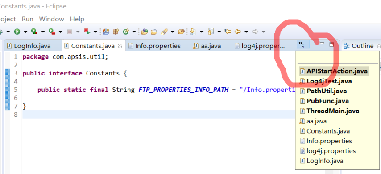Image resolution: width=381 pixels, height=174 pixels.
Task: Click the Back navigation arrow icon
Action: click(x=238, y=32)
